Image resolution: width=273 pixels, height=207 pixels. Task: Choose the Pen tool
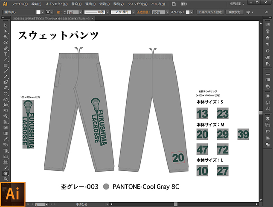pos(6,48)
